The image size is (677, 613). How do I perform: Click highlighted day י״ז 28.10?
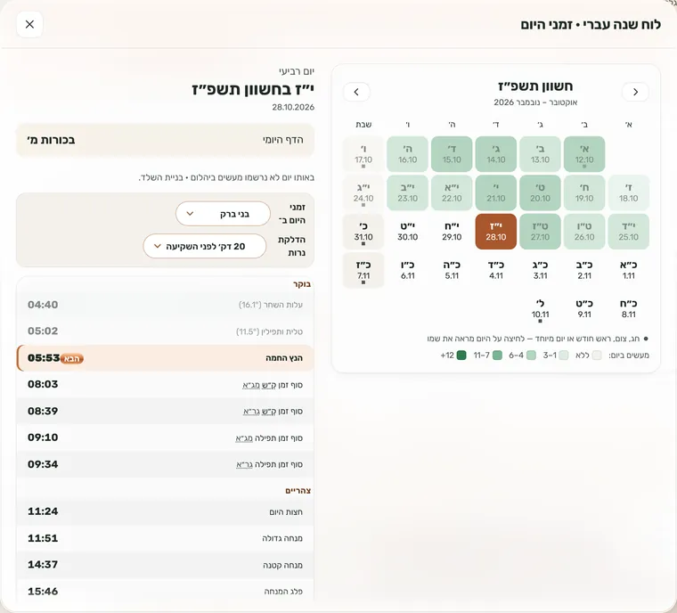[495, 232]
